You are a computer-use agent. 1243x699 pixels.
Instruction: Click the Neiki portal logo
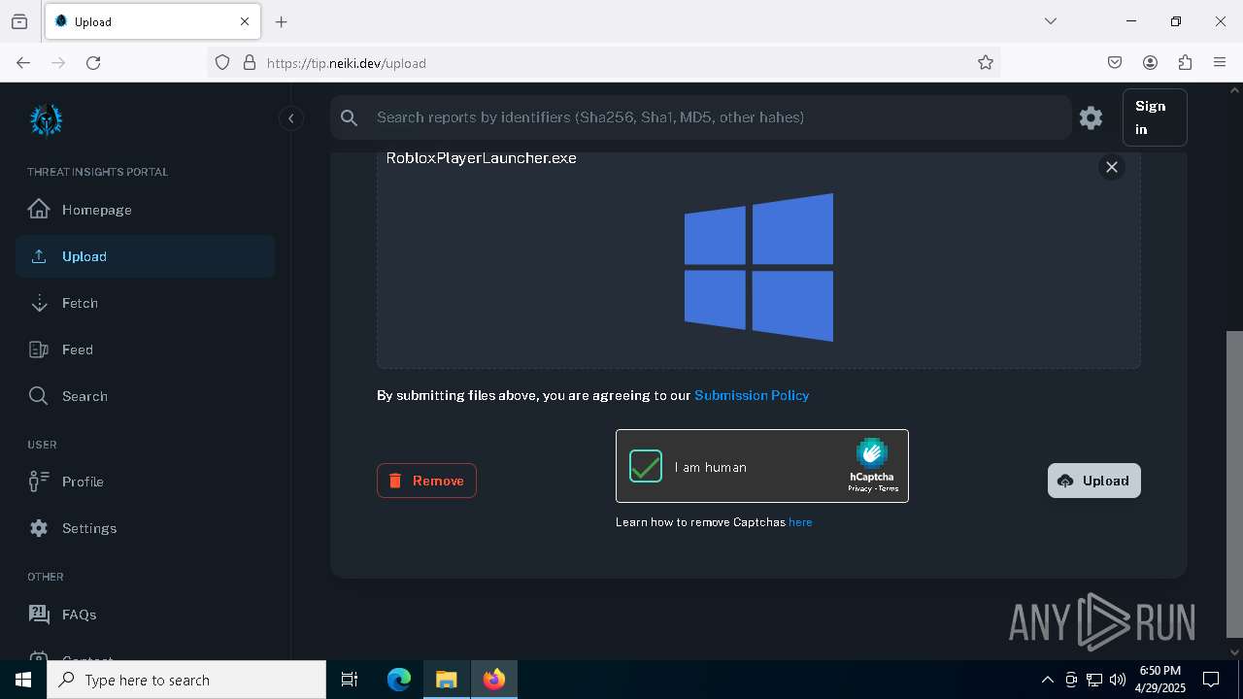[46, 119]
